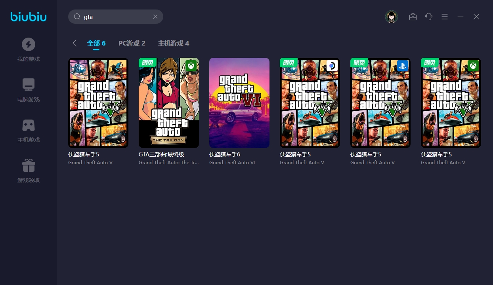
Task: Select the 全部 6 tab
Action: pyautogui.click(x=96, y=43)
